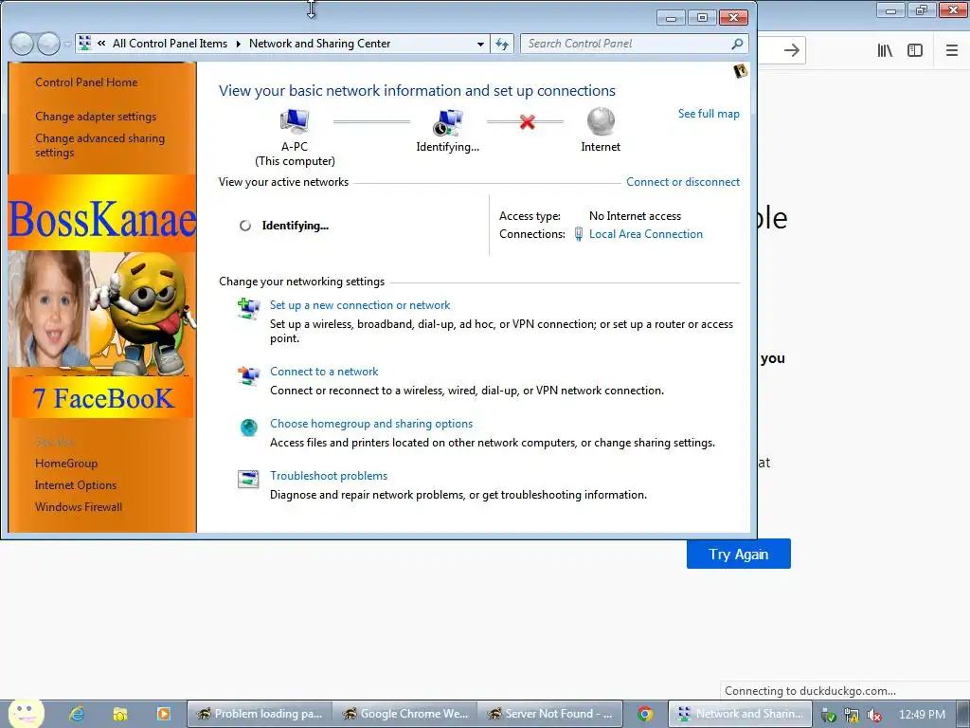
Task: Switch to Server Not Found taskbar item
Action: [550, 714]
